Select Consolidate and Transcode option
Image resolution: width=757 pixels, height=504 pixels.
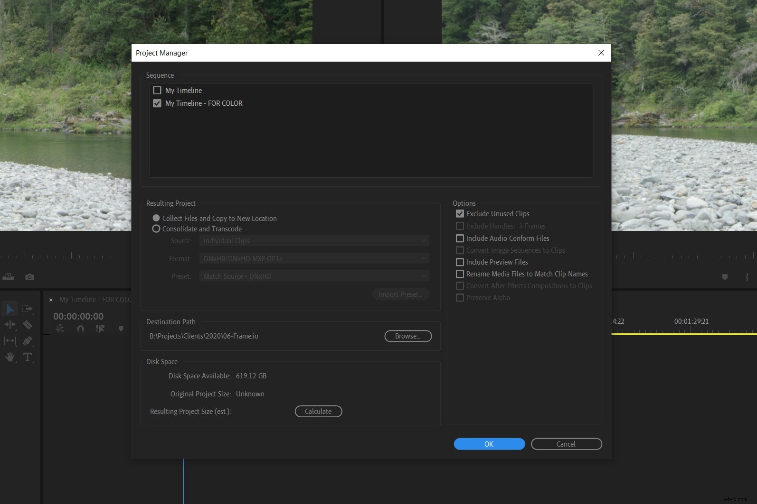click(x=156, y=229)
